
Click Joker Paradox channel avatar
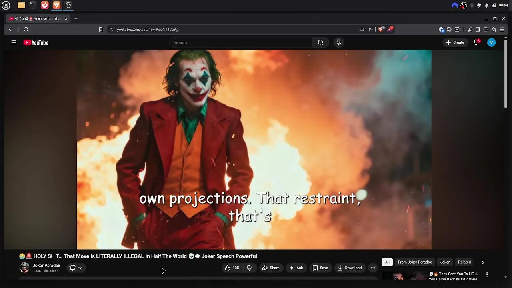tap(25, 268)
